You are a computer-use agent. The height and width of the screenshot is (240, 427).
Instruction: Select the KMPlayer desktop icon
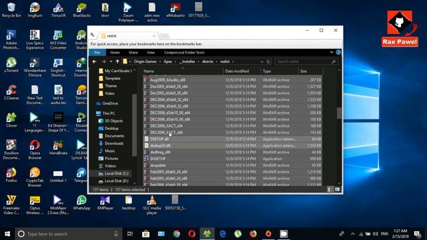[x=105, y=203]
